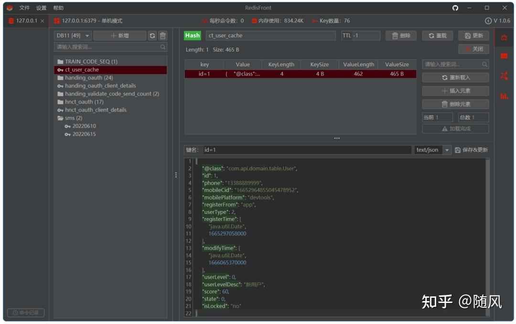Viewport: 516px width, 324px height.
Task: Click the 总数 1 total count field
Action: (x=473, y=117)
